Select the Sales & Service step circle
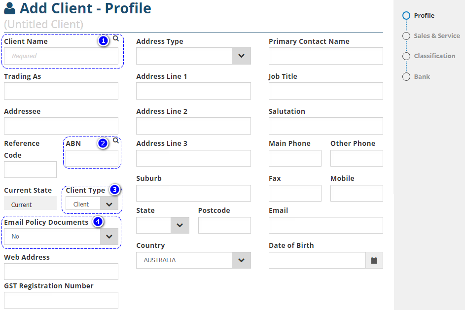The width and height of the screenshot is (465, 310). pos(406,36)
